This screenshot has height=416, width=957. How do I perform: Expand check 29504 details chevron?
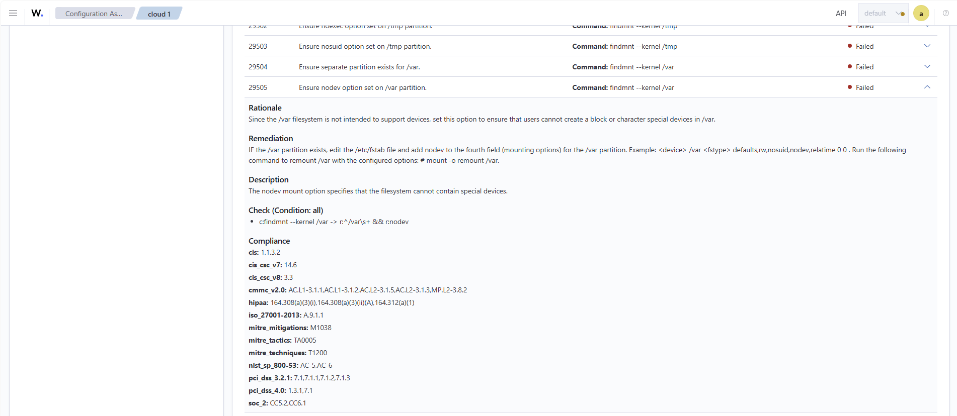coord(927,66)
